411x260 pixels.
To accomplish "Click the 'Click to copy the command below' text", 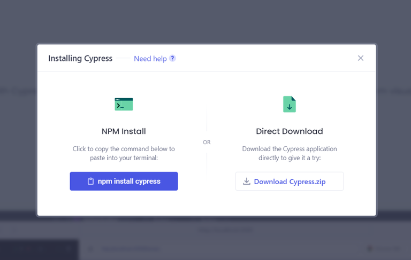I will point(124,153).
